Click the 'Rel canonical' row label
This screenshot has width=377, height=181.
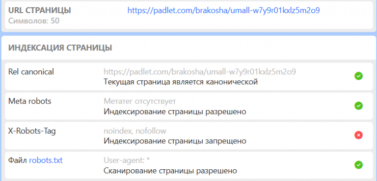(31, 71)
